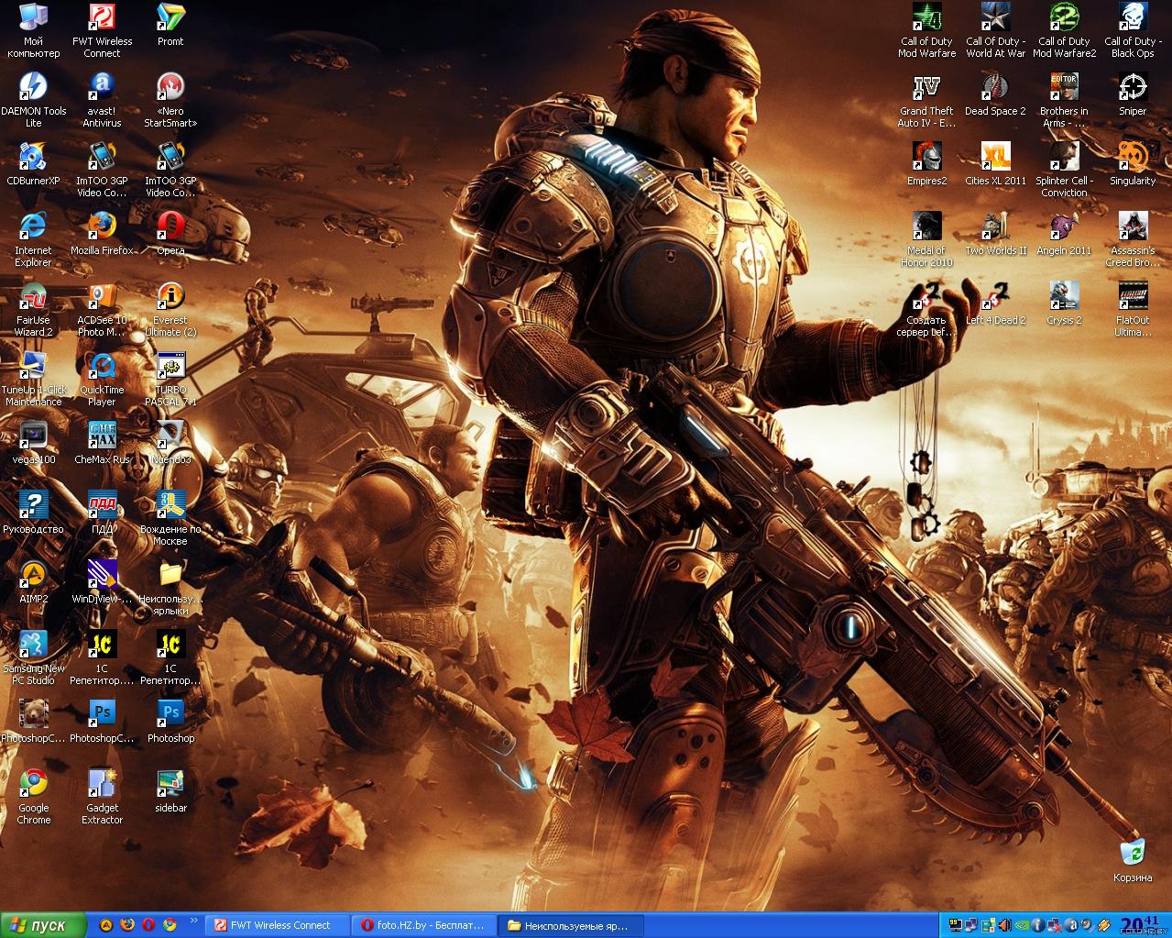Select the Singularity game icon
The height and width of the screenshot is (938, 1172).
point(1133,163)
